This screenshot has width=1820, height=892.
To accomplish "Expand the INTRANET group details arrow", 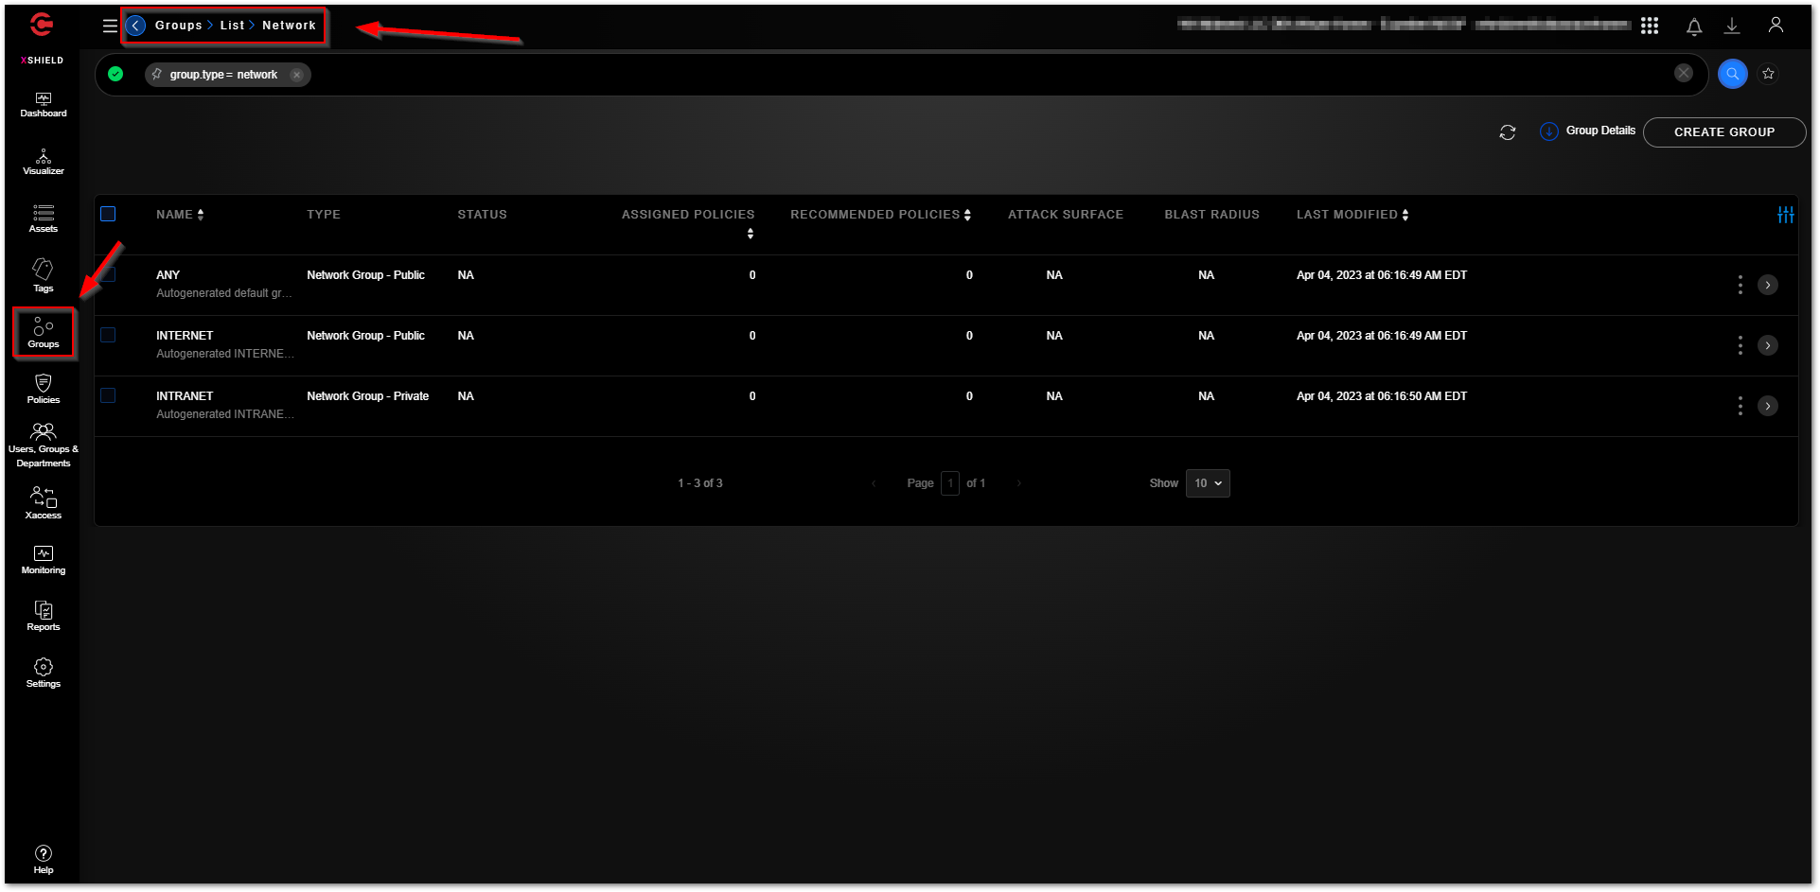I will (x=1768, y=406).
